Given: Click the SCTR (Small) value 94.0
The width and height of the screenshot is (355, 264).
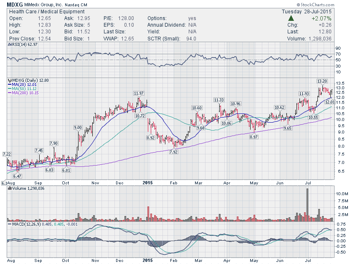Looking at the screenshot, I should (191, 39).
